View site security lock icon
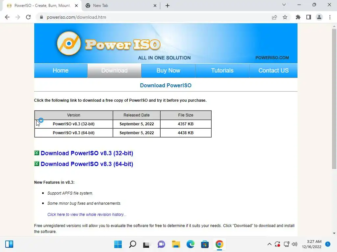Image resolution: width=337 pixels, height=252 pixels. [x=41, y=17]
